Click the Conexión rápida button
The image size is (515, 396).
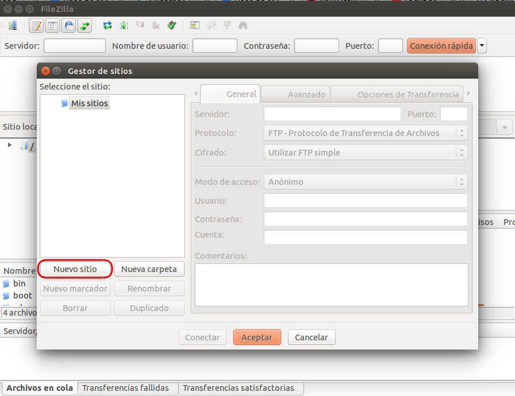click(441, 45)
